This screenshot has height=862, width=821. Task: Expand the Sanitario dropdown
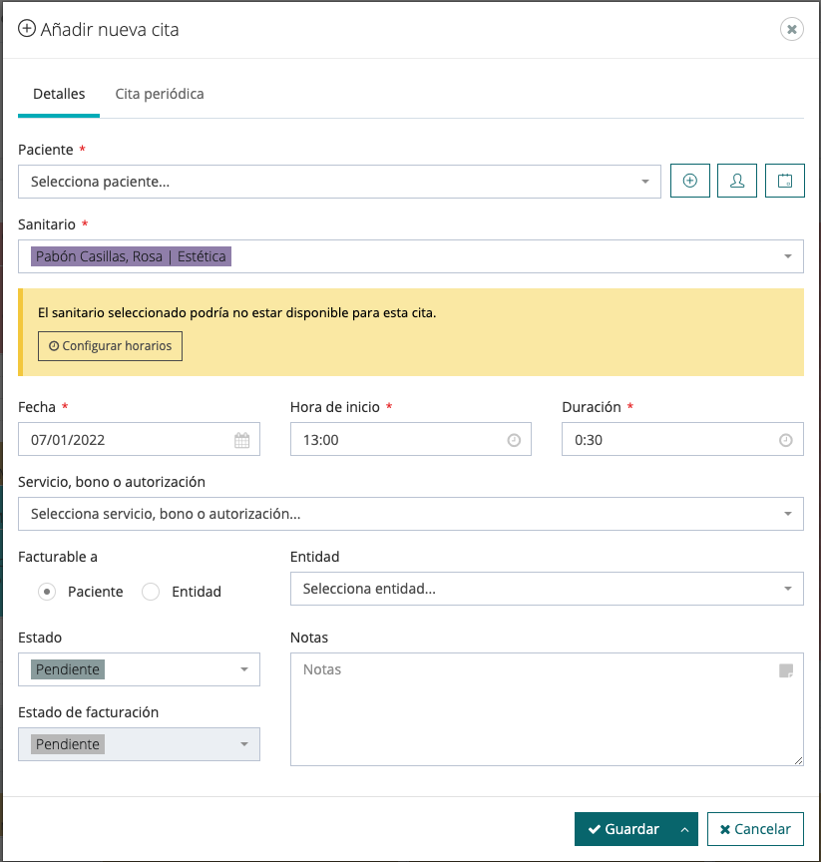pos(410,256)
